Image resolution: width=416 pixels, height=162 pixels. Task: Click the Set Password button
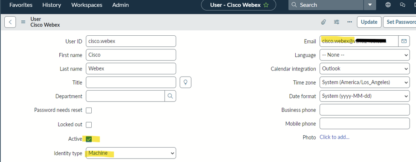(399, 22)
